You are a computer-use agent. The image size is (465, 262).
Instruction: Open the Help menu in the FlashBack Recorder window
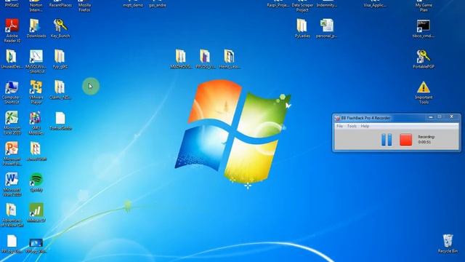tap(365, 126)
